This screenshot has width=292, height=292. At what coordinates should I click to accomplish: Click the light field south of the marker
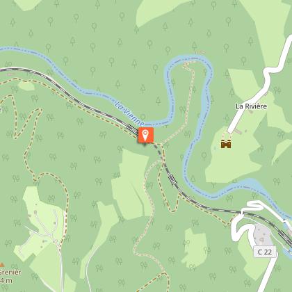(x=131, y=183)
